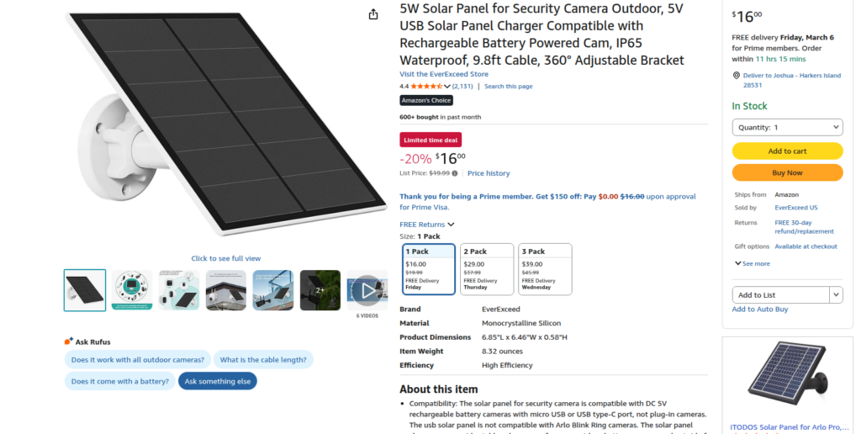This screenshot has height=434, width=861.
Task: Open the Quantity dropdown
Action: 787,127
